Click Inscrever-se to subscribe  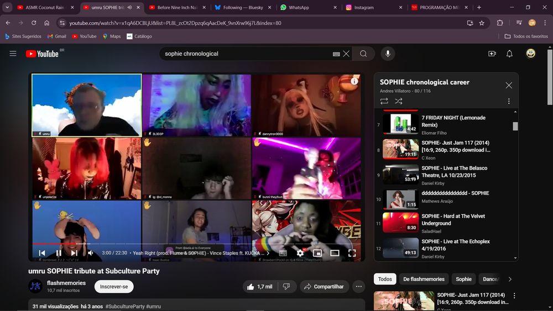114,287
